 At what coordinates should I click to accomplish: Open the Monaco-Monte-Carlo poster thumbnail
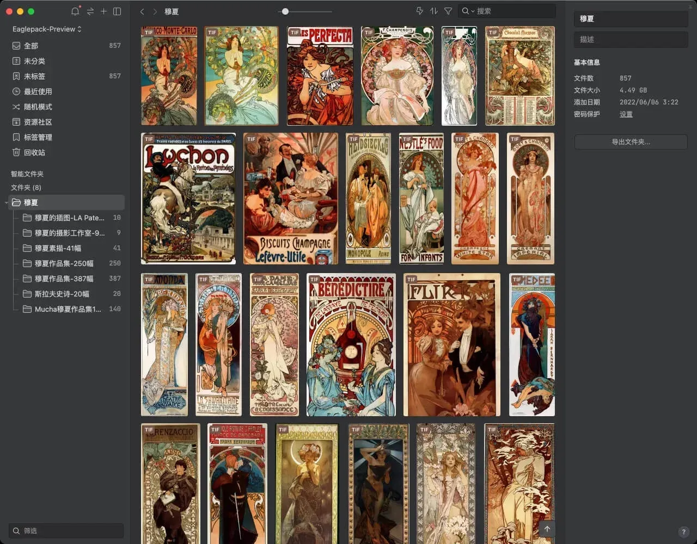pyautogui.click(x=169, y=76)
